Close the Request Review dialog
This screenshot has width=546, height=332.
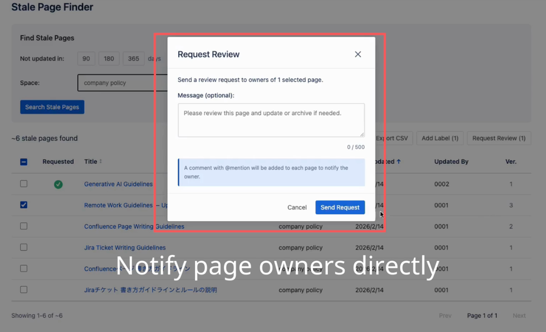click(x=357, y=54)
